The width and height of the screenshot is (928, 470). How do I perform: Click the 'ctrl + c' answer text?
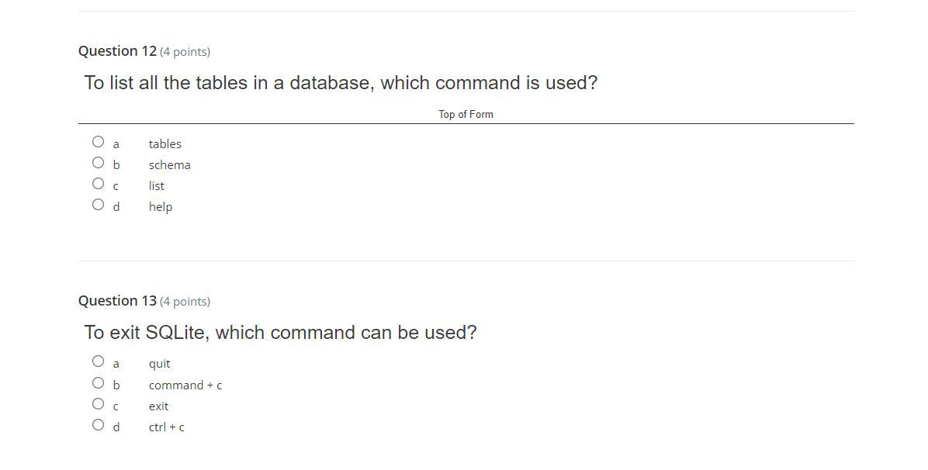point(166,427)
